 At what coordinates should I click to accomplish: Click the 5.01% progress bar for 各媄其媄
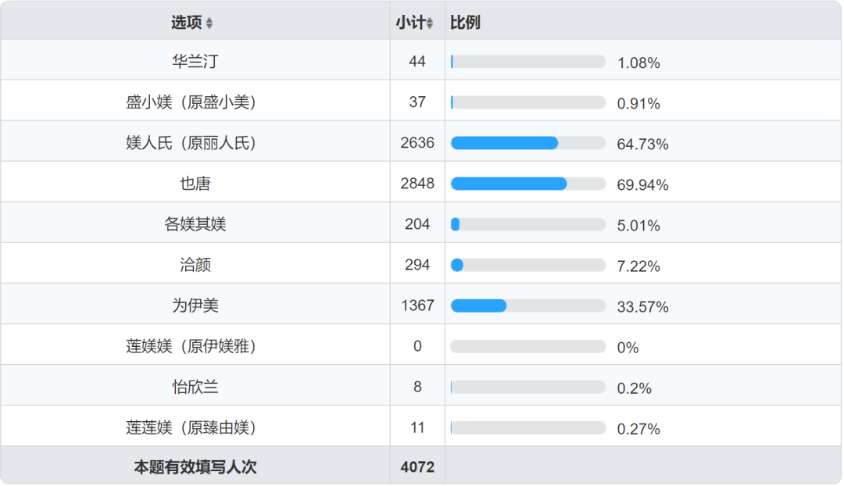(528, 224)
